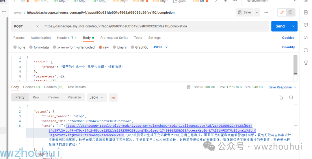Screen dimensions: 312x159
Task: Open the Settings tab
Action: coord(154,38)
